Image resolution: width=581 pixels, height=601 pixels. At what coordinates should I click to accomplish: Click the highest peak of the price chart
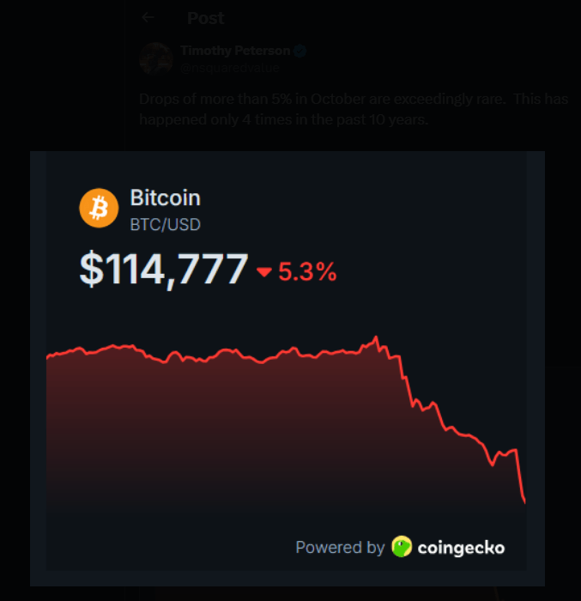[377, 337]
